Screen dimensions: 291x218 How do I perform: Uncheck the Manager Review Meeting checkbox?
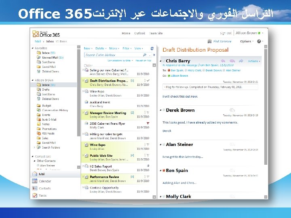[86, 113]
